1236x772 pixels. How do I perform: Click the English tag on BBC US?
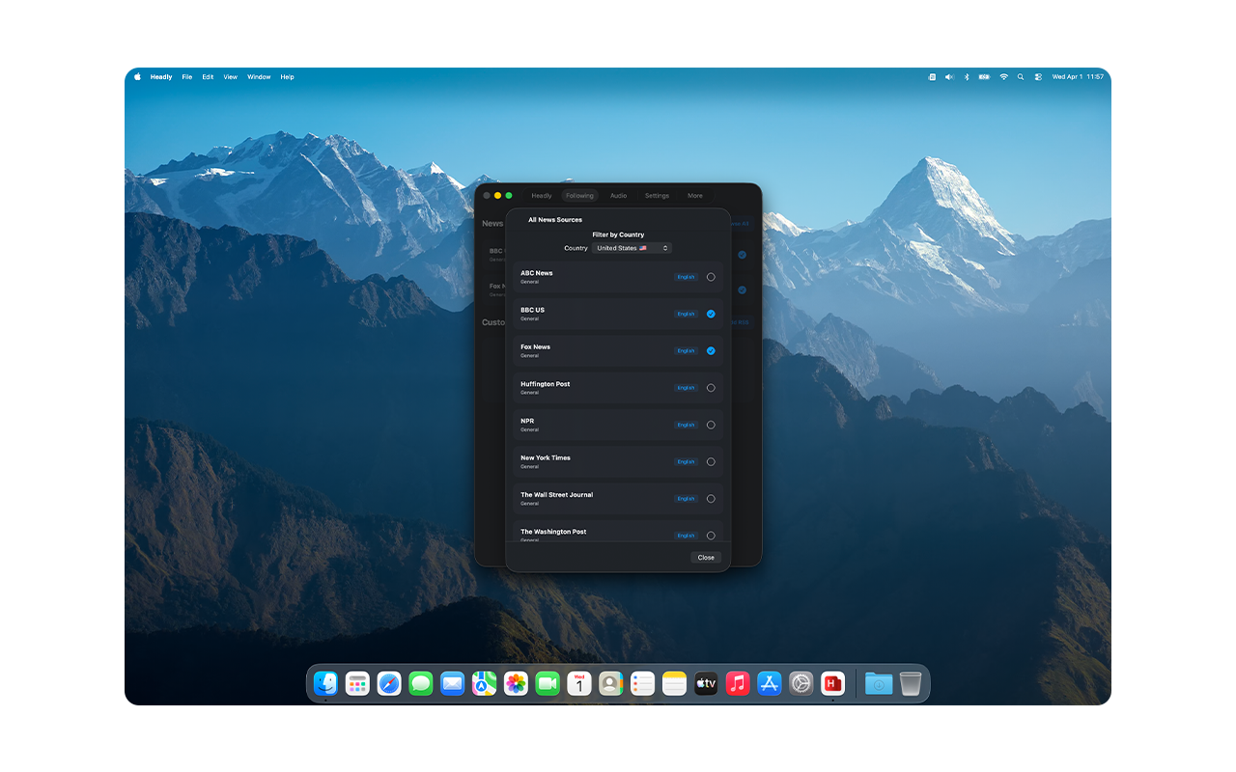(x=686, y=314)
